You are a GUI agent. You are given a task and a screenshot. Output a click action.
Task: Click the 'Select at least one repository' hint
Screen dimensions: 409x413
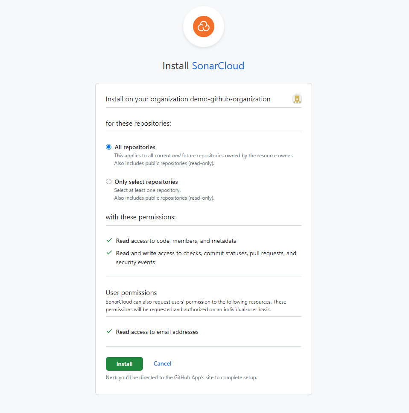pyautogui.click(x=147, y=190)
